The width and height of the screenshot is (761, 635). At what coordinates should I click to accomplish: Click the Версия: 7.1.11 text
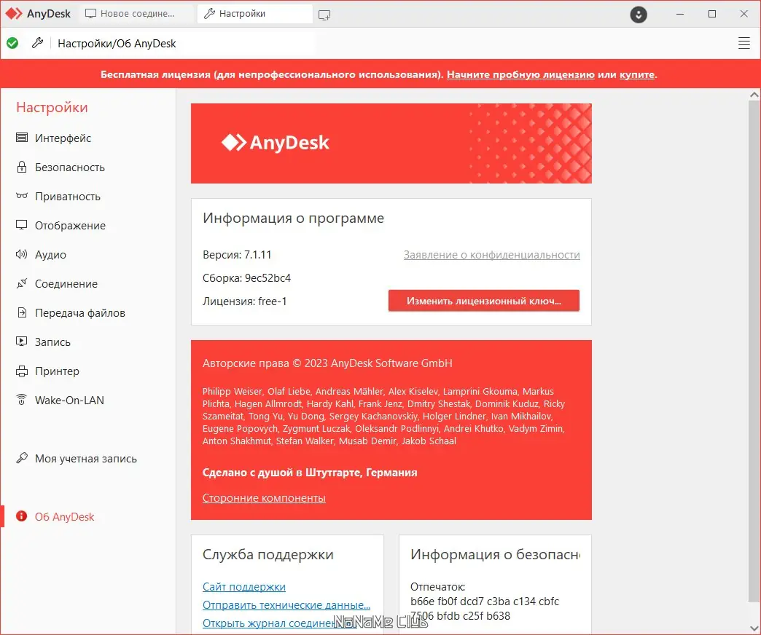click(x=237, y=254)
